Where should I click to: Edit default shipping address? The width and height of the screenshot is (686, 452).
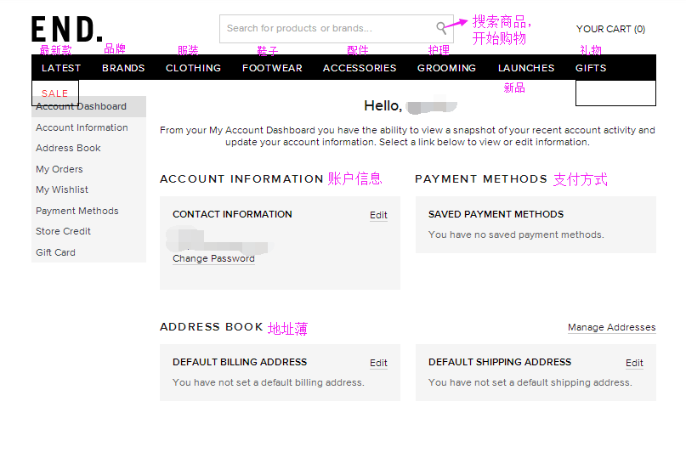click(x=634, y=363)
